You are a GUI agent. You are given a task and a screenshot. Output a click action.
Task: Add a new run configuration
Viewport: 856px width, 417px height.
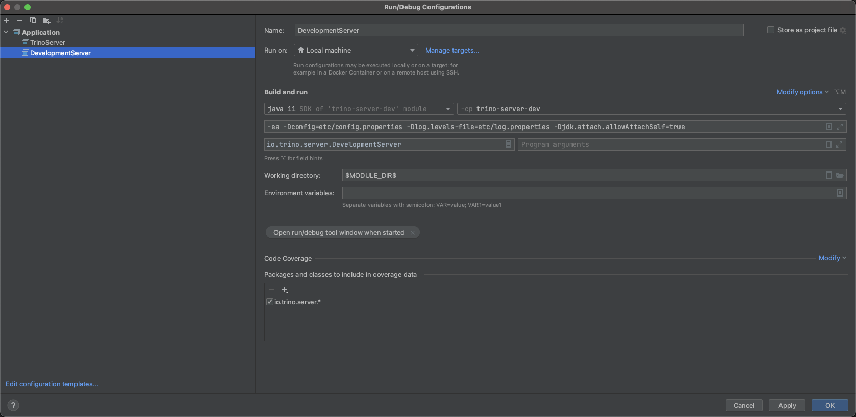point(7,20)
